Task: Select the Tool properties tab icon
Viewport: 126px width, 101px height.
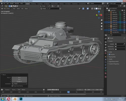Action: click(x=106, y=39)
